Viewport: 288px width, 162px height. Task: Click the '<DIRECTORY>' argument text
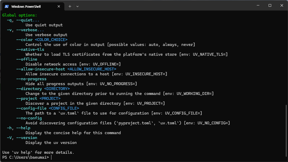(57, 89)
